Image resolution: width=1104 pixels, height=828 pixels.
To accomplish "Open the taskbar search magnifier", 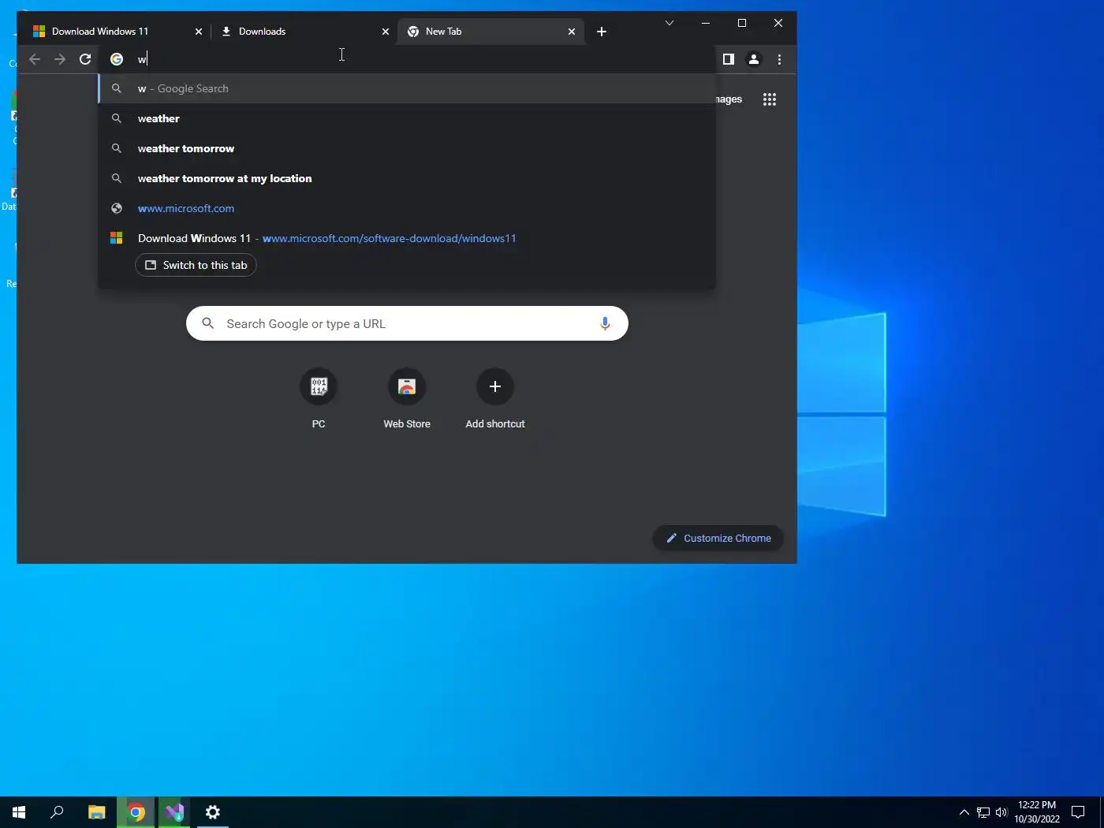I will coord(57,812).
